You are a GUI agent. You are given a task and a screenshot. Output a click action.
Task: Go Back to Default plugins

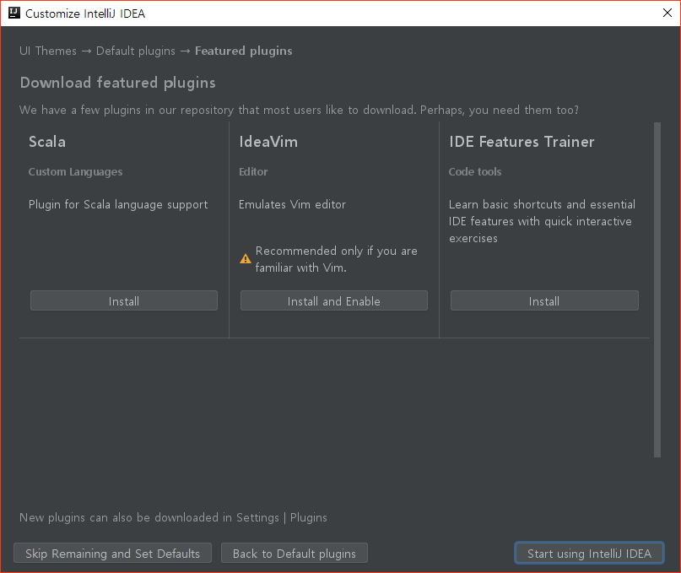(x=295, y=553)
